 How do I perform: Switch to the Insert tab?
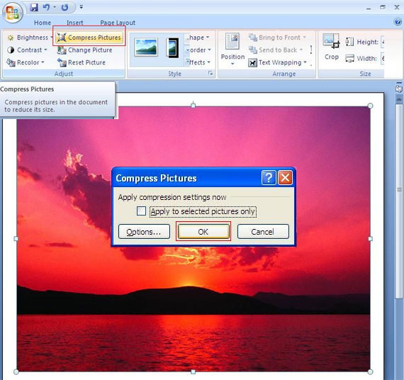74,23
